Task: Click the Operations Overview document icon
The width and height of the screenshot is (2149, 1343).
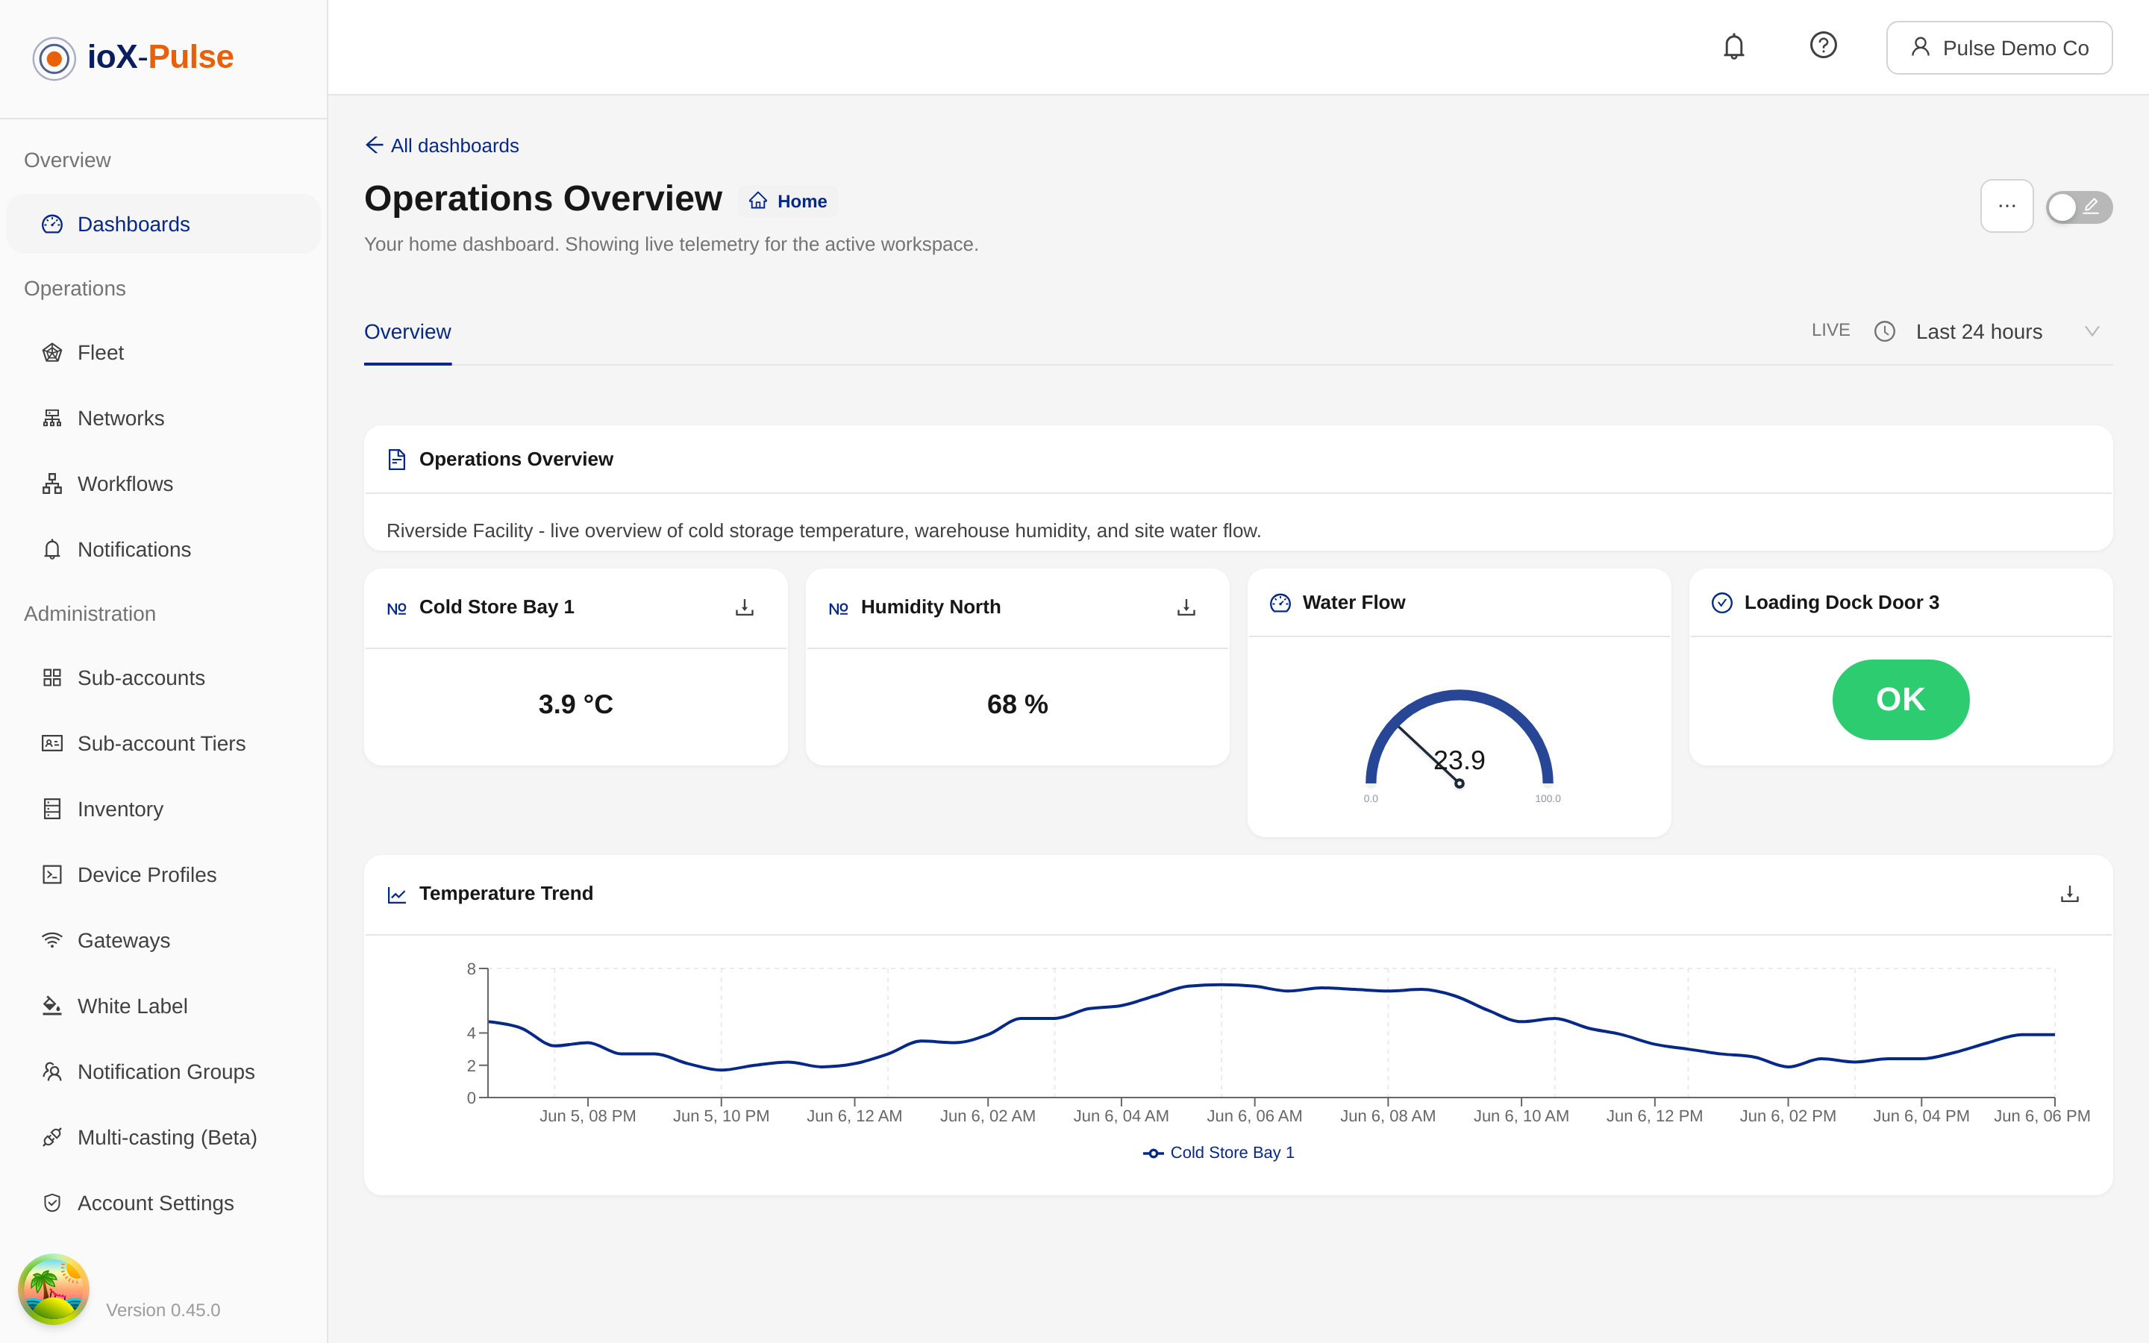Action: 397,459
